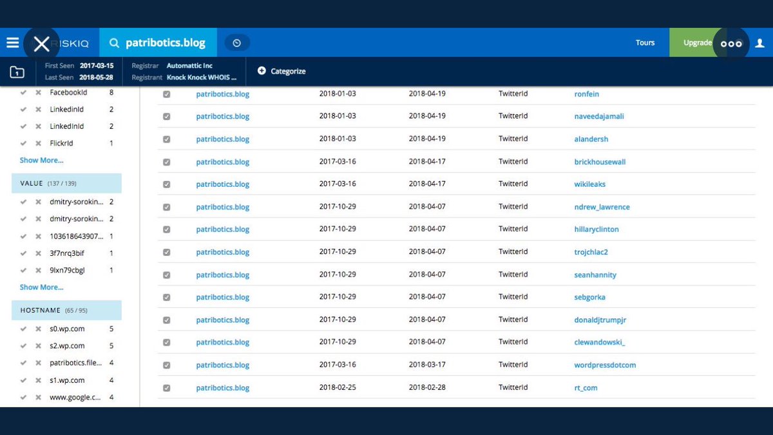Include FacebookId filter checkmark
The image size is (773, 435).
coord(23,93)
